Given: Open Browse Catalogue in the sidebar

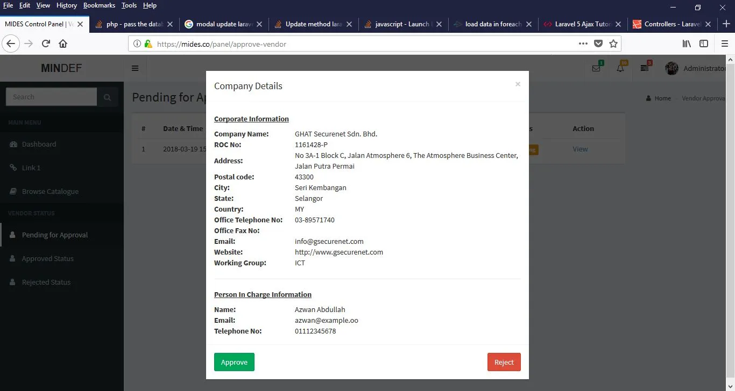Looking at the screenshot, I should pos(62,192).
